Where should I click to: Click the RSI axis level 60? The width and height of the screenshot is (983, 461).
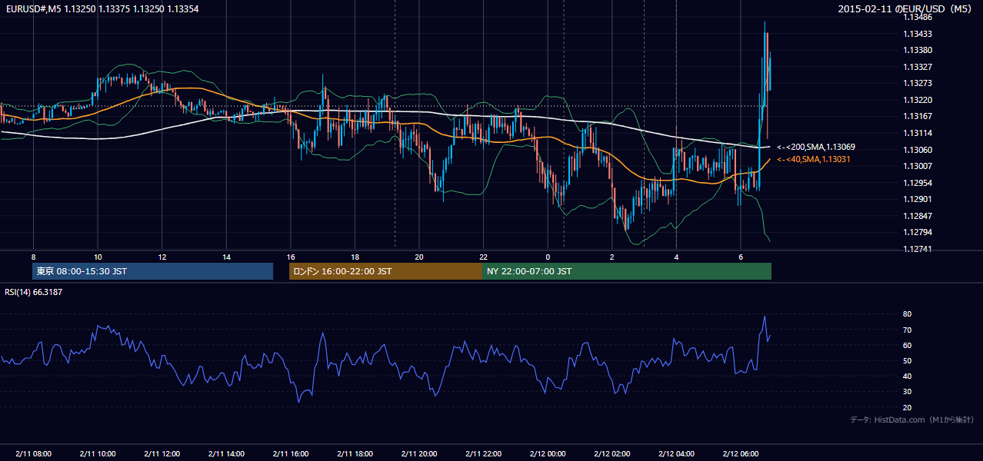[908, 345]
